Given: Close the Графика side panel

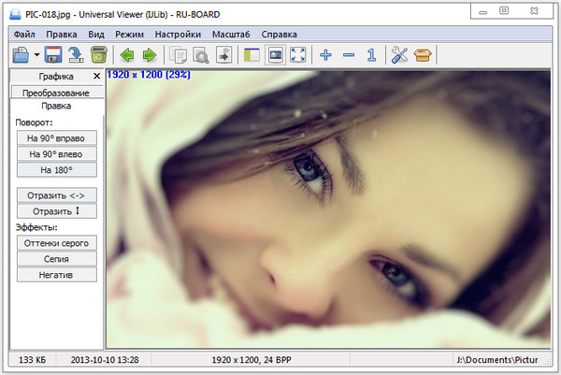Looking at the screenshot, I should point(97,76).
